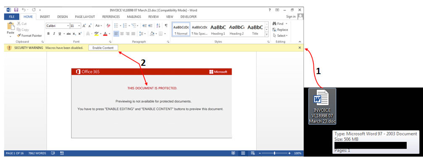Apply yellow text highlight color
Screen dimensions: 423x157
click(x=96, y=33)
